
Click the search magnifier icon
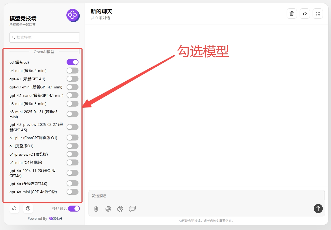tap(14, 37)
